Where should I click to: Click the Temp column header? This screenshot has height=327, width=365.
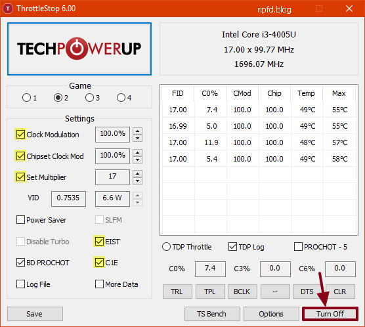click(x=307, y=93)
